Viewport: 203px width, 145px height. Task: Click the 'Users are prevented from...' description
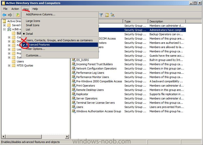[x=167, y=107]
